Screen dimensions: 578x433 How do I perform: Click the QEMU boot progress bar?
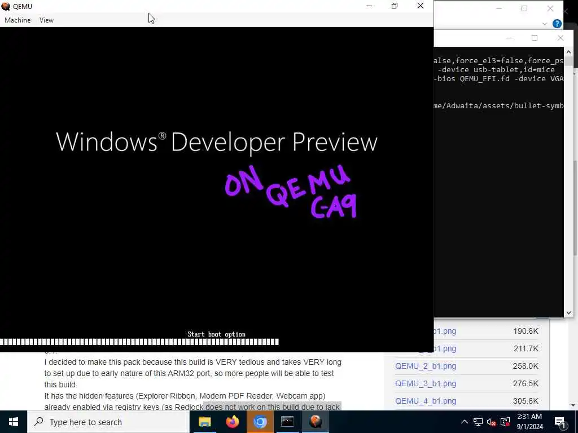(139, 342)
